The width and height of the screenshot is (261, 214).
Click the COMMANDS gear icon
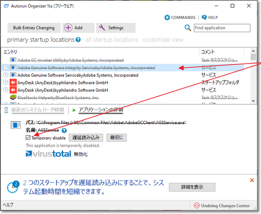pos(167,18)
